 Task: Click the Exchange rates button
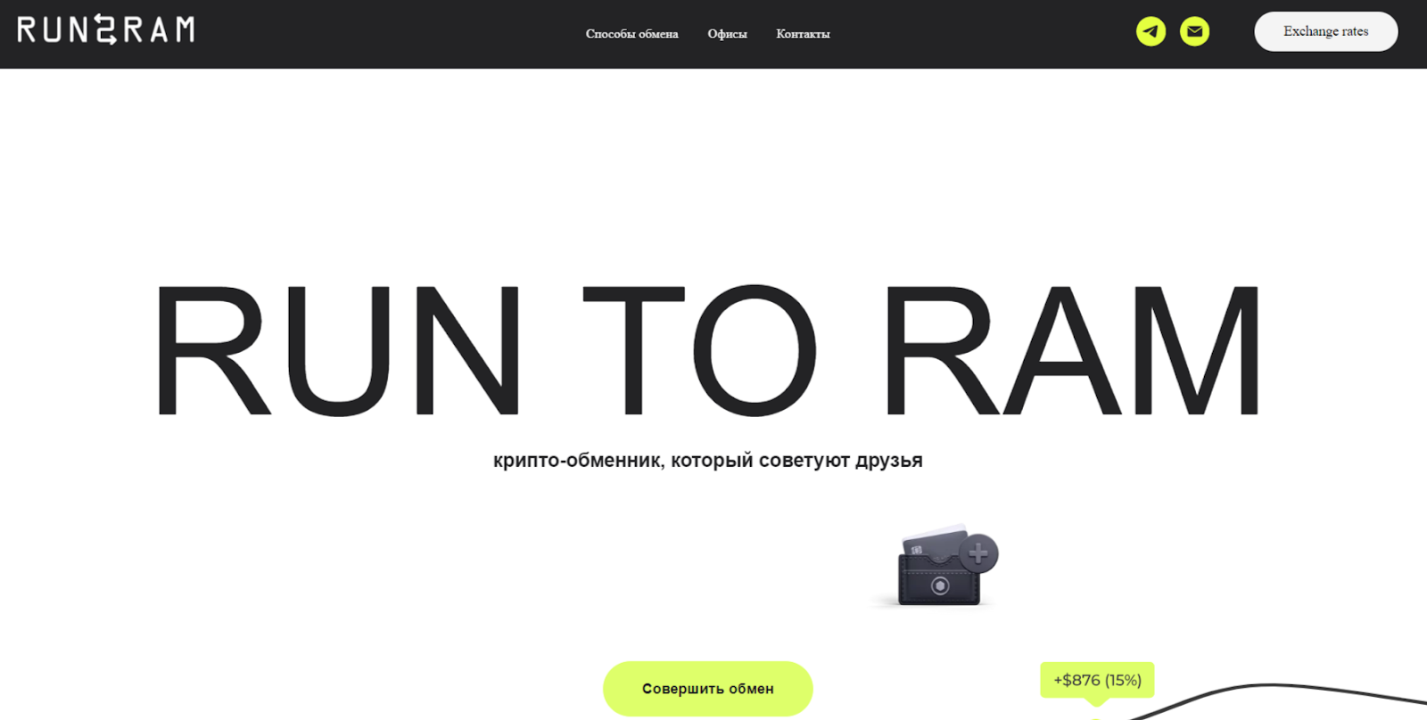1325,31
